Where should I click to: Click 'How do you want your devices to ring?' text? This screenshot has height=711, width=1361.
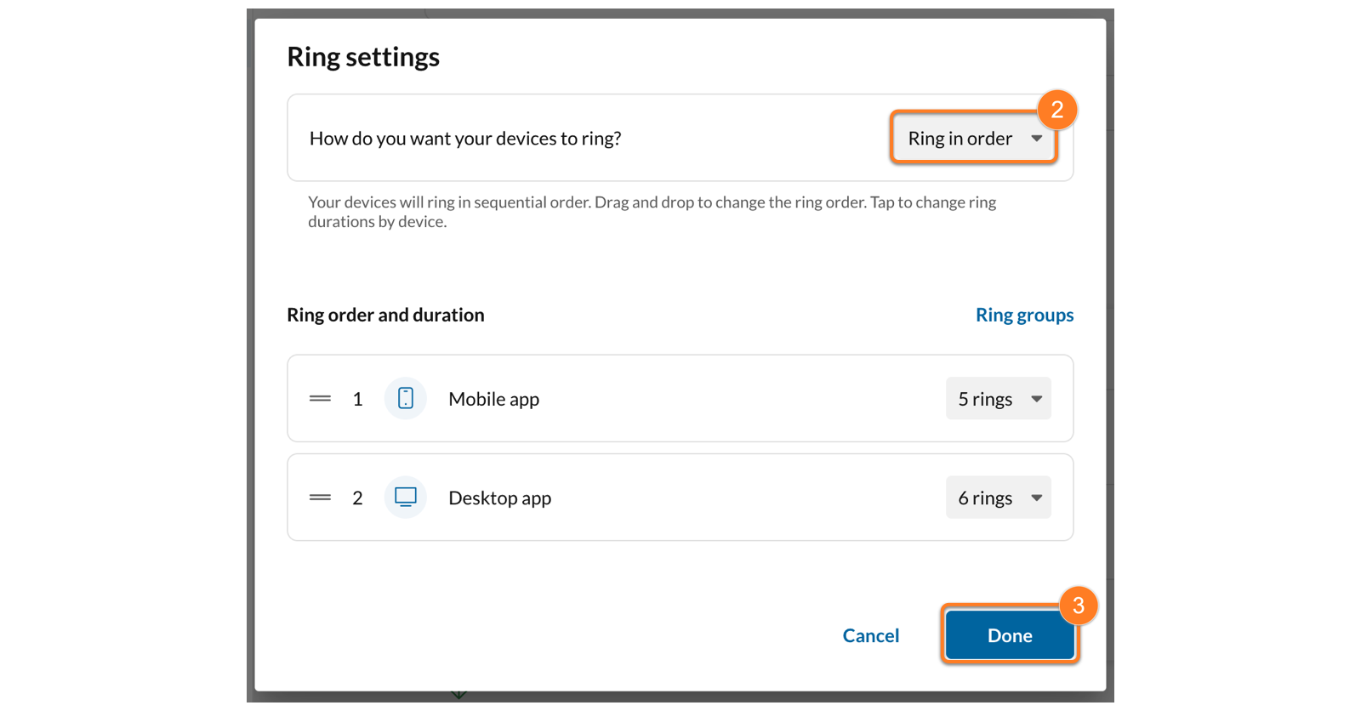[x=465, y=139]
